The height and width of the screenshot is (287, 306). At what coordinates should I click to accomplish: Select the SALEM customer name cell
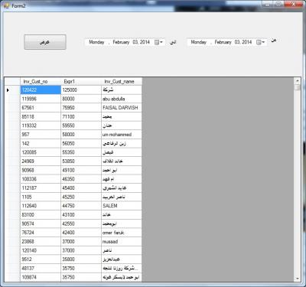pyautogui.click(x=122, y=206)
